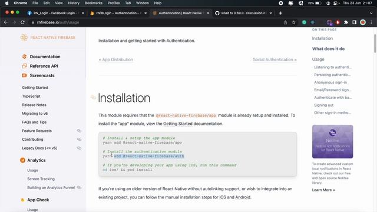Jump to Anonymous sign-in section
Screen dimensions: 377x212
tap(330, 82)
